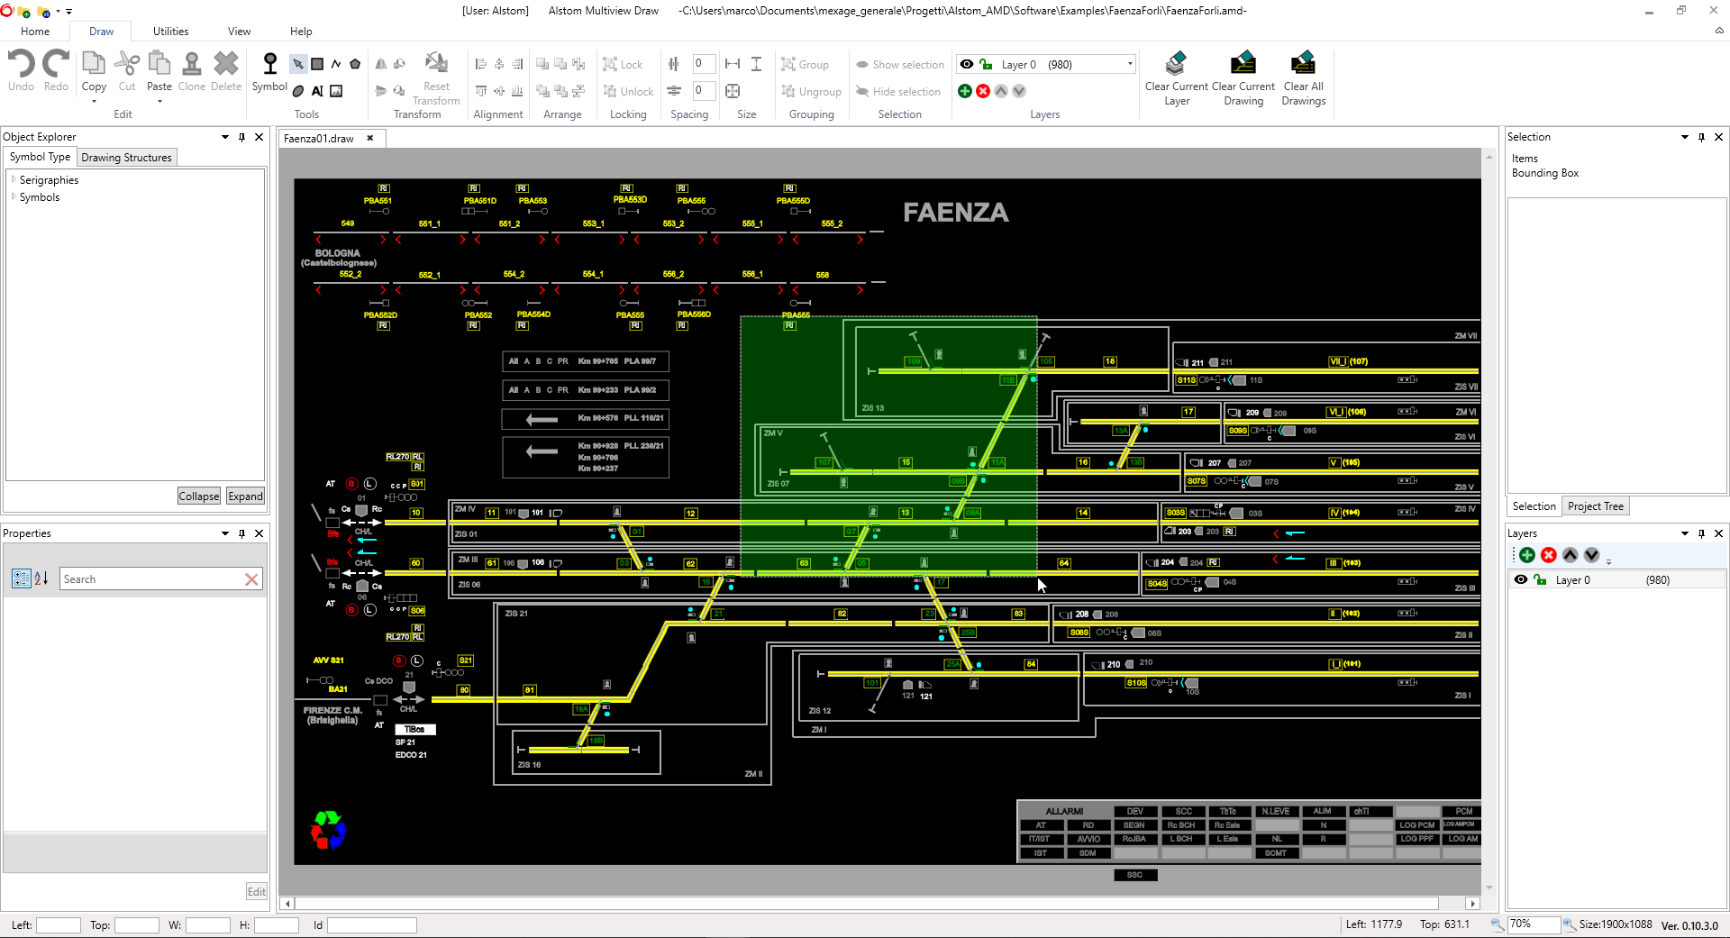Click the Undo button in the ribbon
Screen dimensions: 1730x938
(x=21, y=71)
